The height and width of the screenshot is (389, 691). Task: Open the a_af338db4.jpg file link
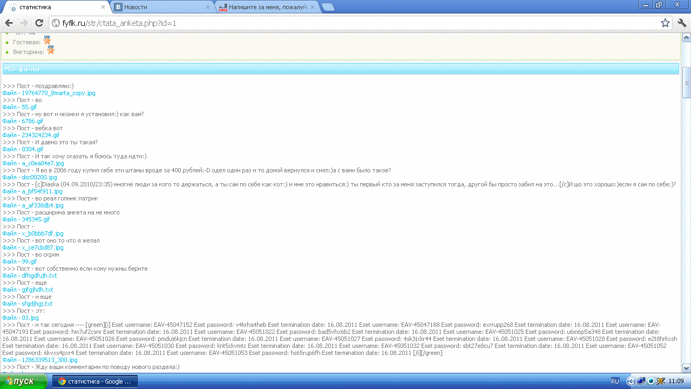coord(33,205)
